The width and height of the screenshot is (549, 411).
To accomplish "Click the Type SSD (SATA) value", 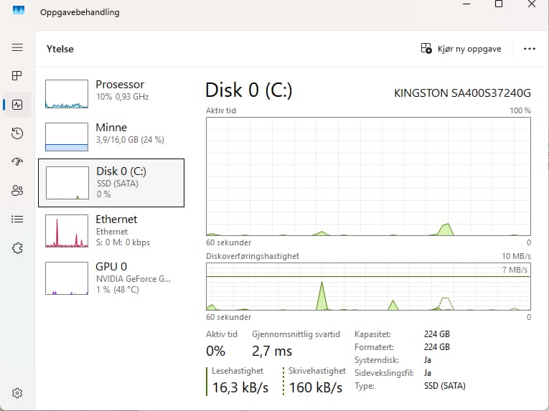I will point(445,386).
